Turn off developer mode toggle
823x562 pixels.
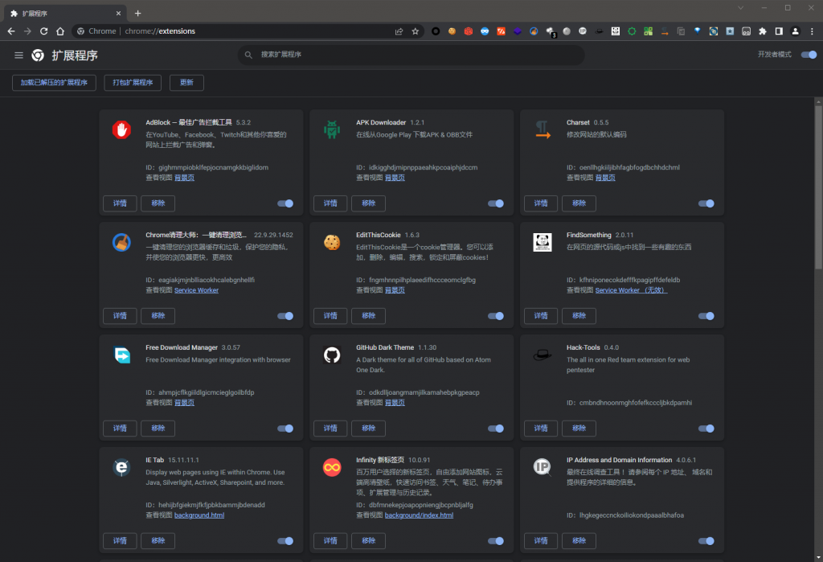point(809,55)
